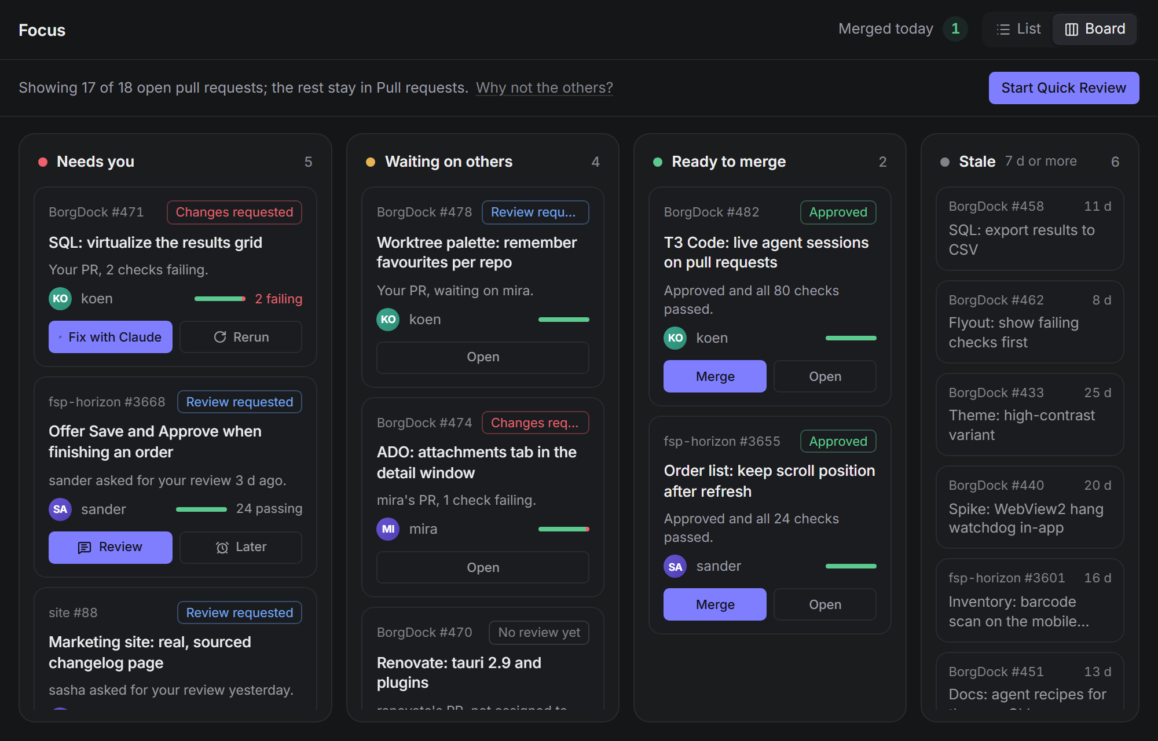Click Fix with Claude on BorgDock #471
Screen dimensions: 1158x741
111,337
